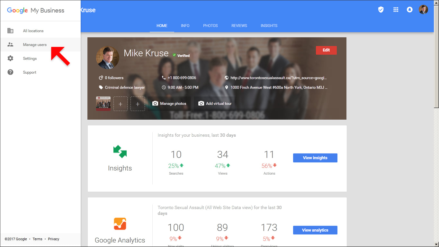The width and height of the screenshot is (439, 247).
Task: Click the 0 followers text
Action: [114, 78]
